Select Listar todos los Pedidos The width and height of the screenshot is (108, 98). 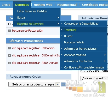pos(37,11)
